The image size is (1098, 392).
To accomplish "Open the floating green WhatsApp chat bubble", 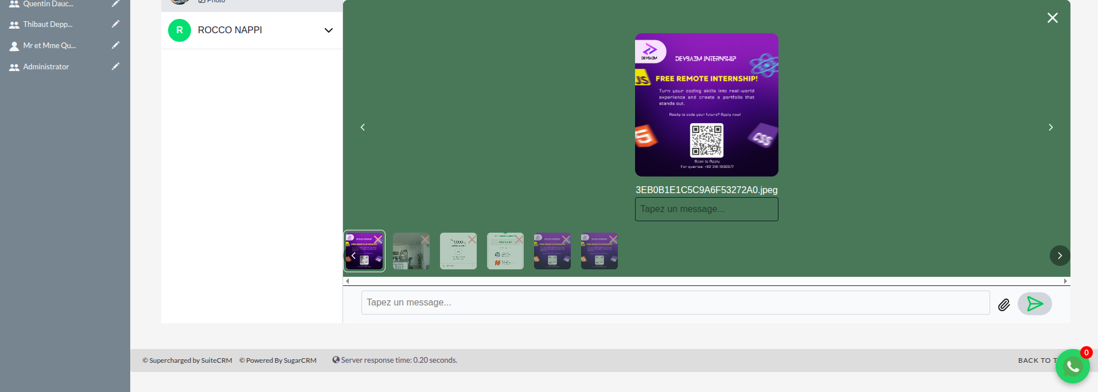I will point(1072,367).
